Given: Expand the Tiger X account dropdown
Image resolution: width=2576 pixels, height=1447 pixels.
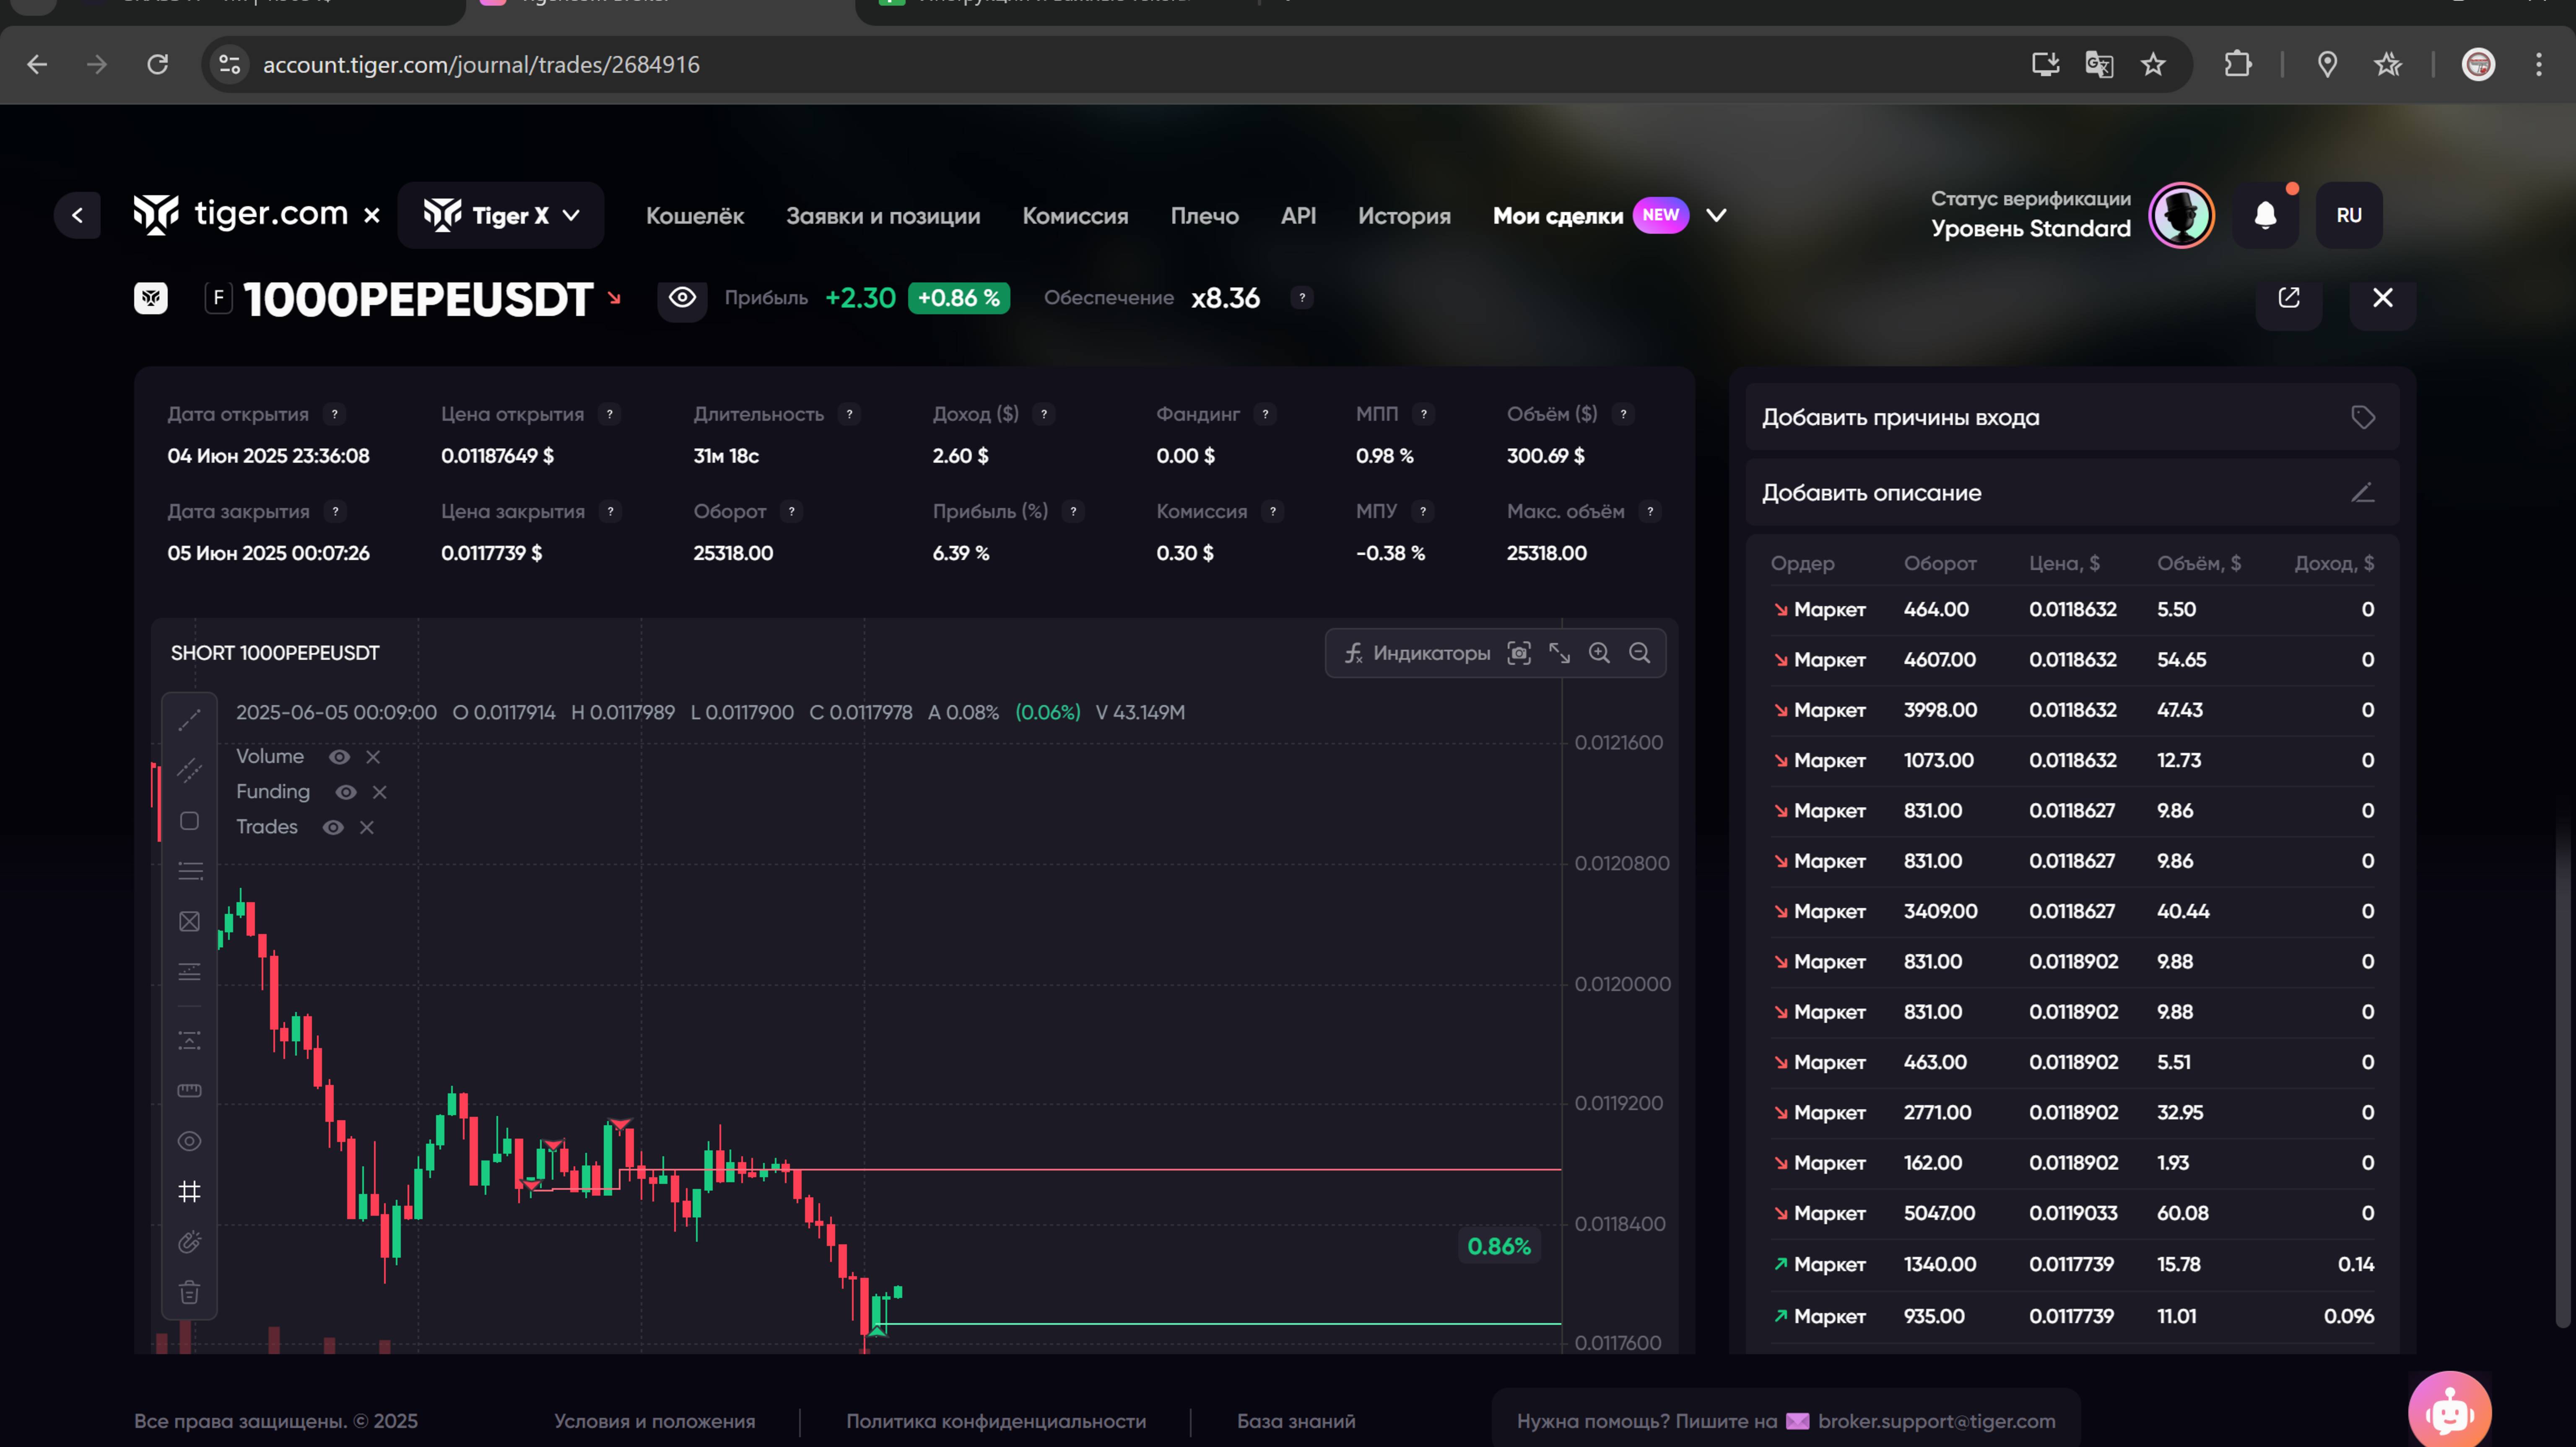Looking at the screenshot, I should pos(501,215).
